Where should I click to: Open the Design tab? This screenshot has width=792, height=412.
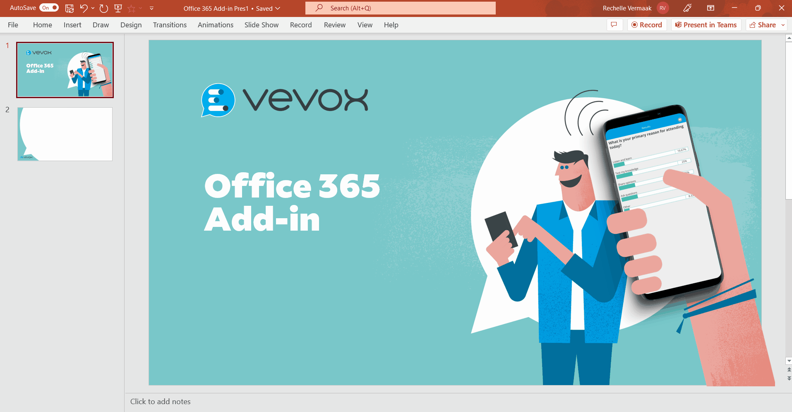point(131,25)
